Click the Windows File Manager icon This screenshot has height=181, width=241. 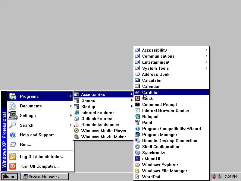coord(137,171)
